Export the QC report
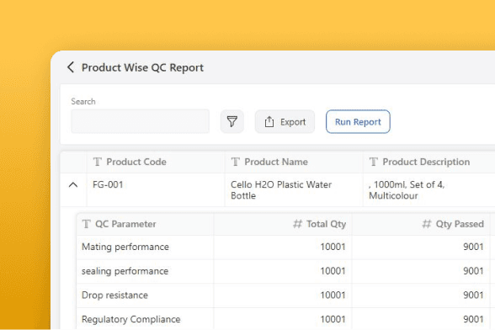The width and height of the screenshot is (495, 330). click(285, 121)
